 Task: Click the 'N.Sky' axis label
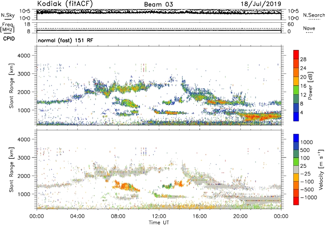tap(8, 15)
